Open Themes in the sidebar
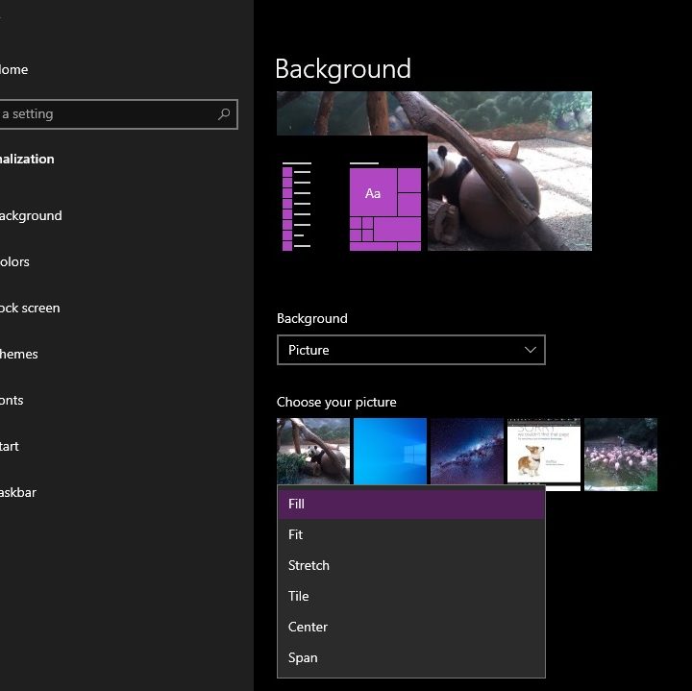This screenshot has height=691, width=692. [x=18, y=355]
